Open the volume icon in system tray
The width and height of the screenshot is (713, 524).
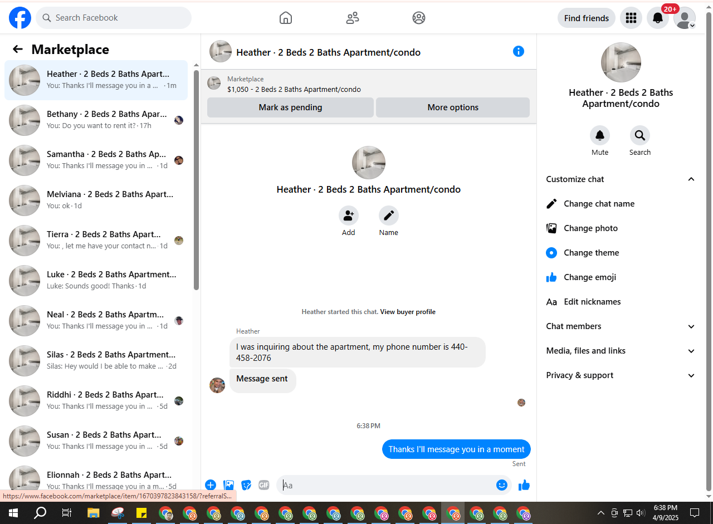641,513
